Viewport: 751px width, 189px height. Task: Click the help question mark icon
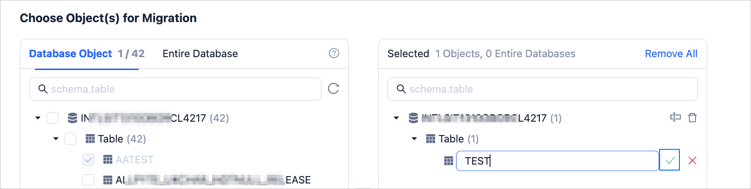click(x=333, y=53)
